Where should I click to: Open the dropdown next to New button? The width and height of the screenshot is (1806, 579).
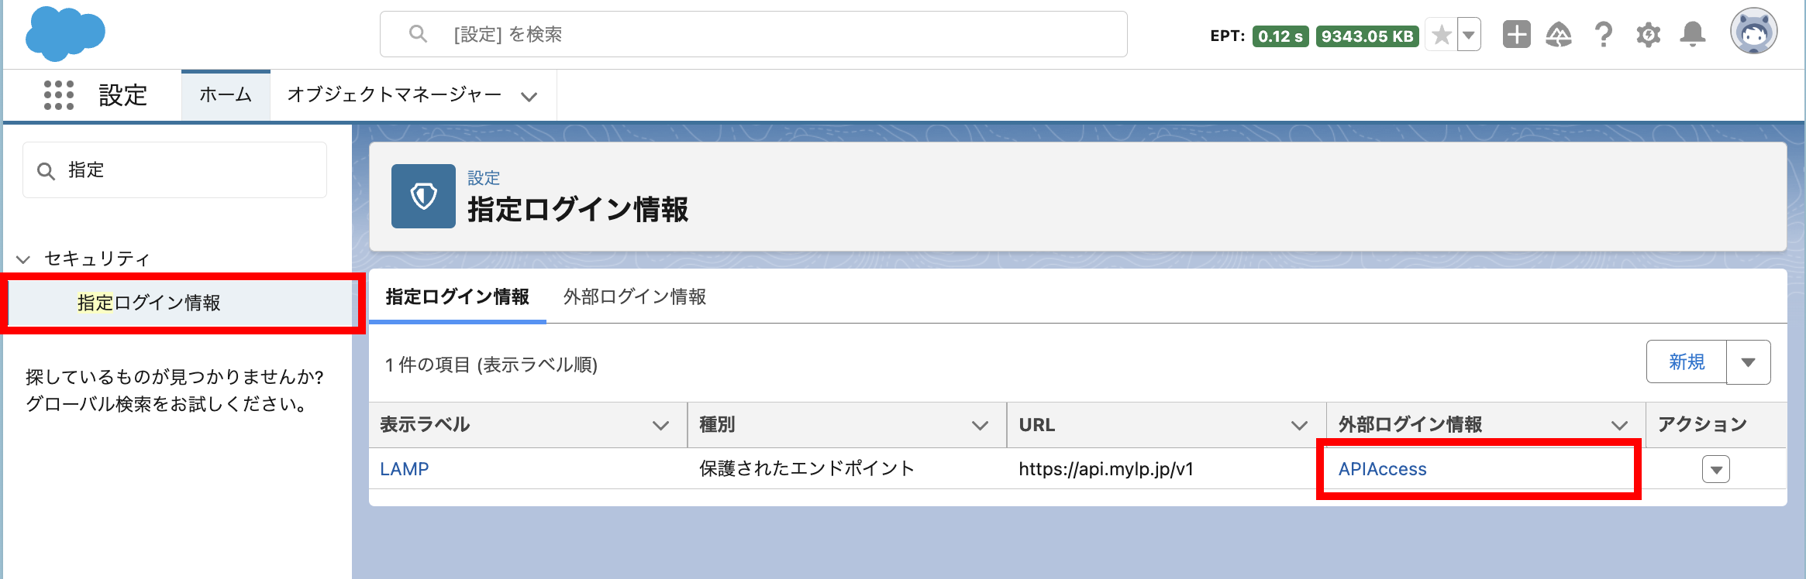click(x=1748, y=362)
